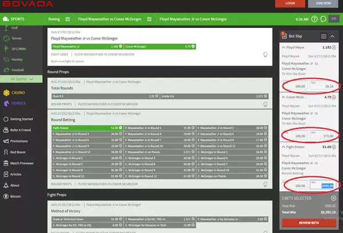Viewport: 343px width, 233px height.
Task: Open the Promotions page
Action: pos(19,141)
